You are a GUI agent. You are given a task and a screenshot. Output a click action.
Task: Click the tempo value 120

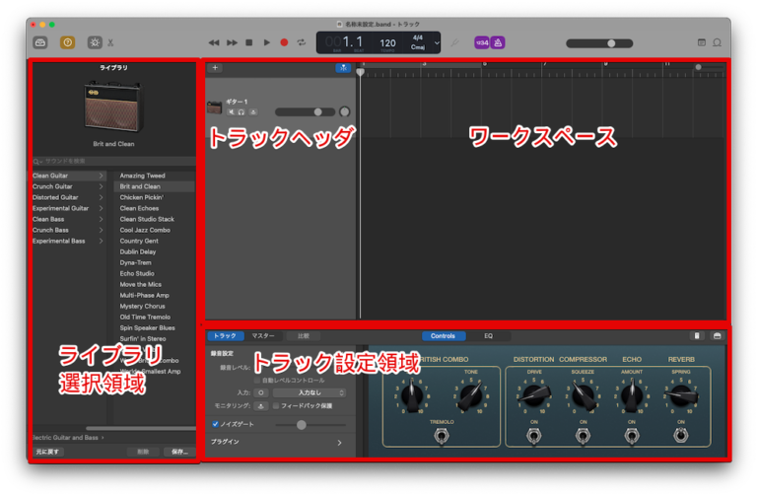(387, 43)
